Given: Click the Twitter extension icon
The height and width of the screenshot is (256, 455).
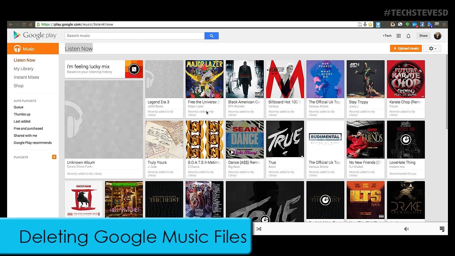Looking at the screenshot, I should click(378, 25).
